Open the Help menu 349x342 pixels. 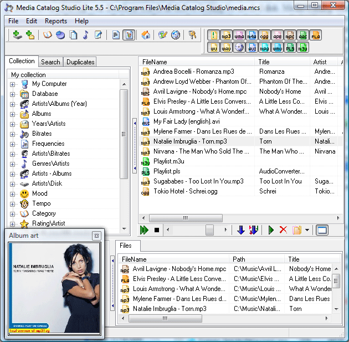tap(81, 21)
